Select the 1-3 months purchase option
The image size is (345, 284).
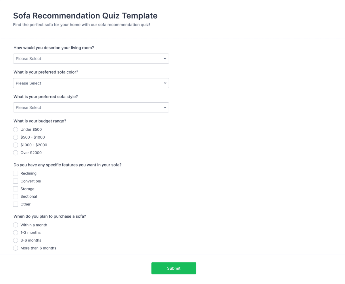click(x=16, y=233)
